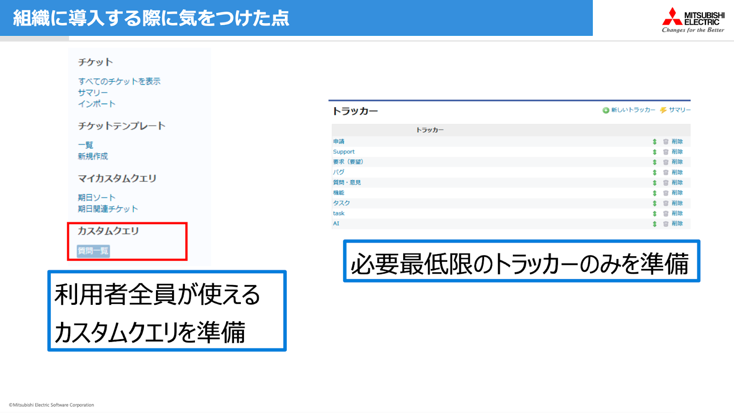Screen dimensions: 734x413
Task: Click the reorder arrow icon in 要求（要望）row
Action: [655, 162]
